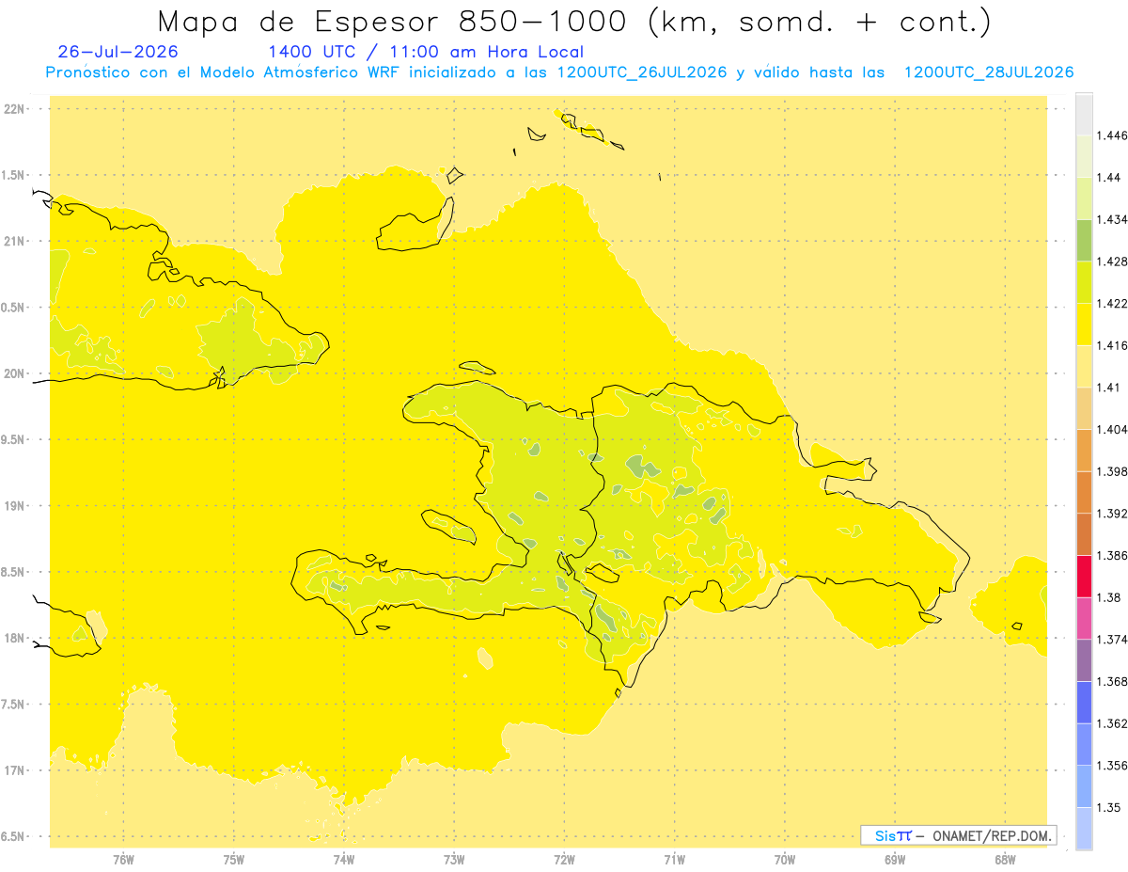Click the legend value '1.446'
This screenshot has width=1128, height=872.
[x=1114, y=135]
